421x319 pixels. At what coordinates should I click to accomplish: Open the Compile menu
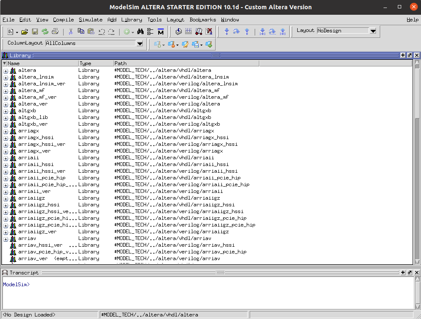pos(64,20)
